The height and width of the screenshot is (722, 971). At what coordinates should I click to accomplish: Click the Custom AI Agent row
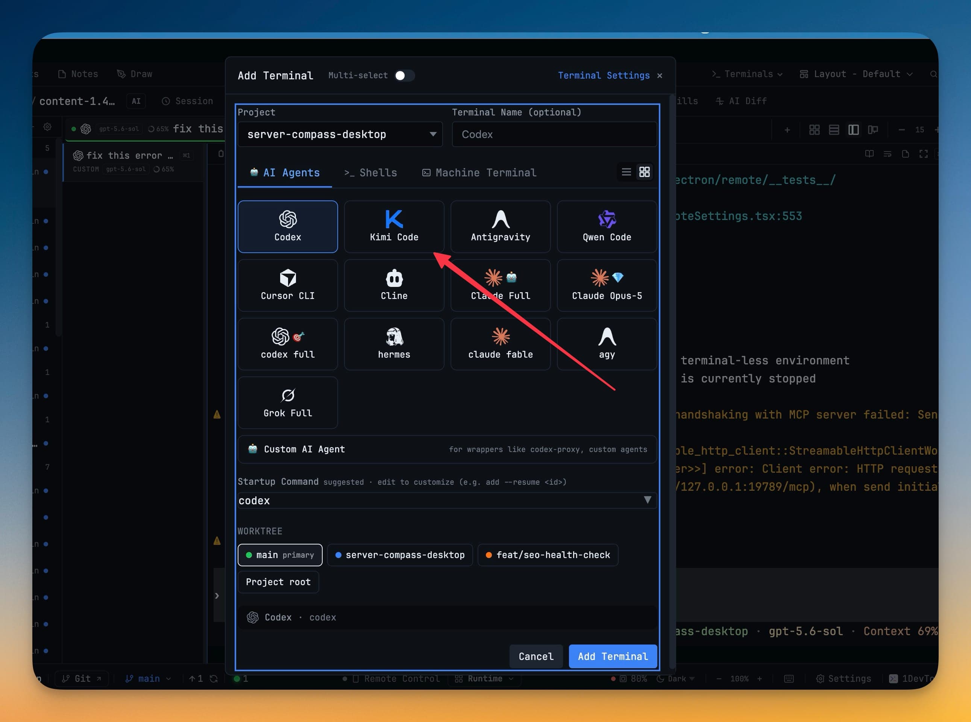(x=447, y=449)
